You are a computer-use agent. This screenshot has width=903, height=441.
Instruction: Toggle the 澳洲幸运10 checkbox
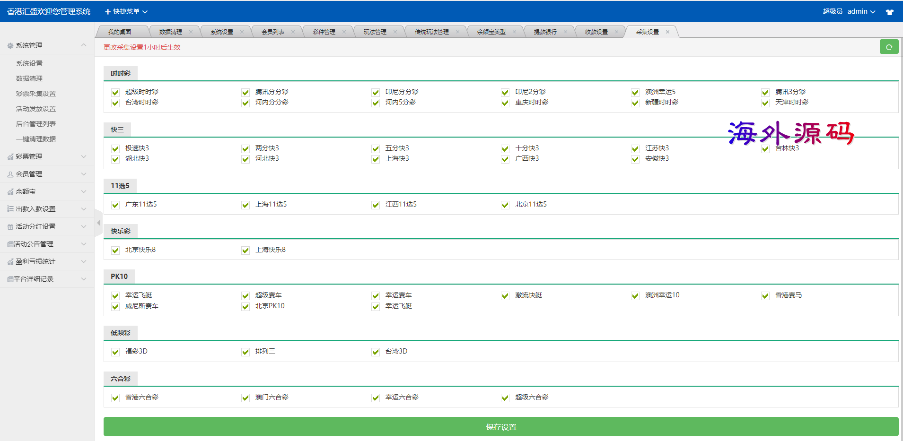[635, 295]
